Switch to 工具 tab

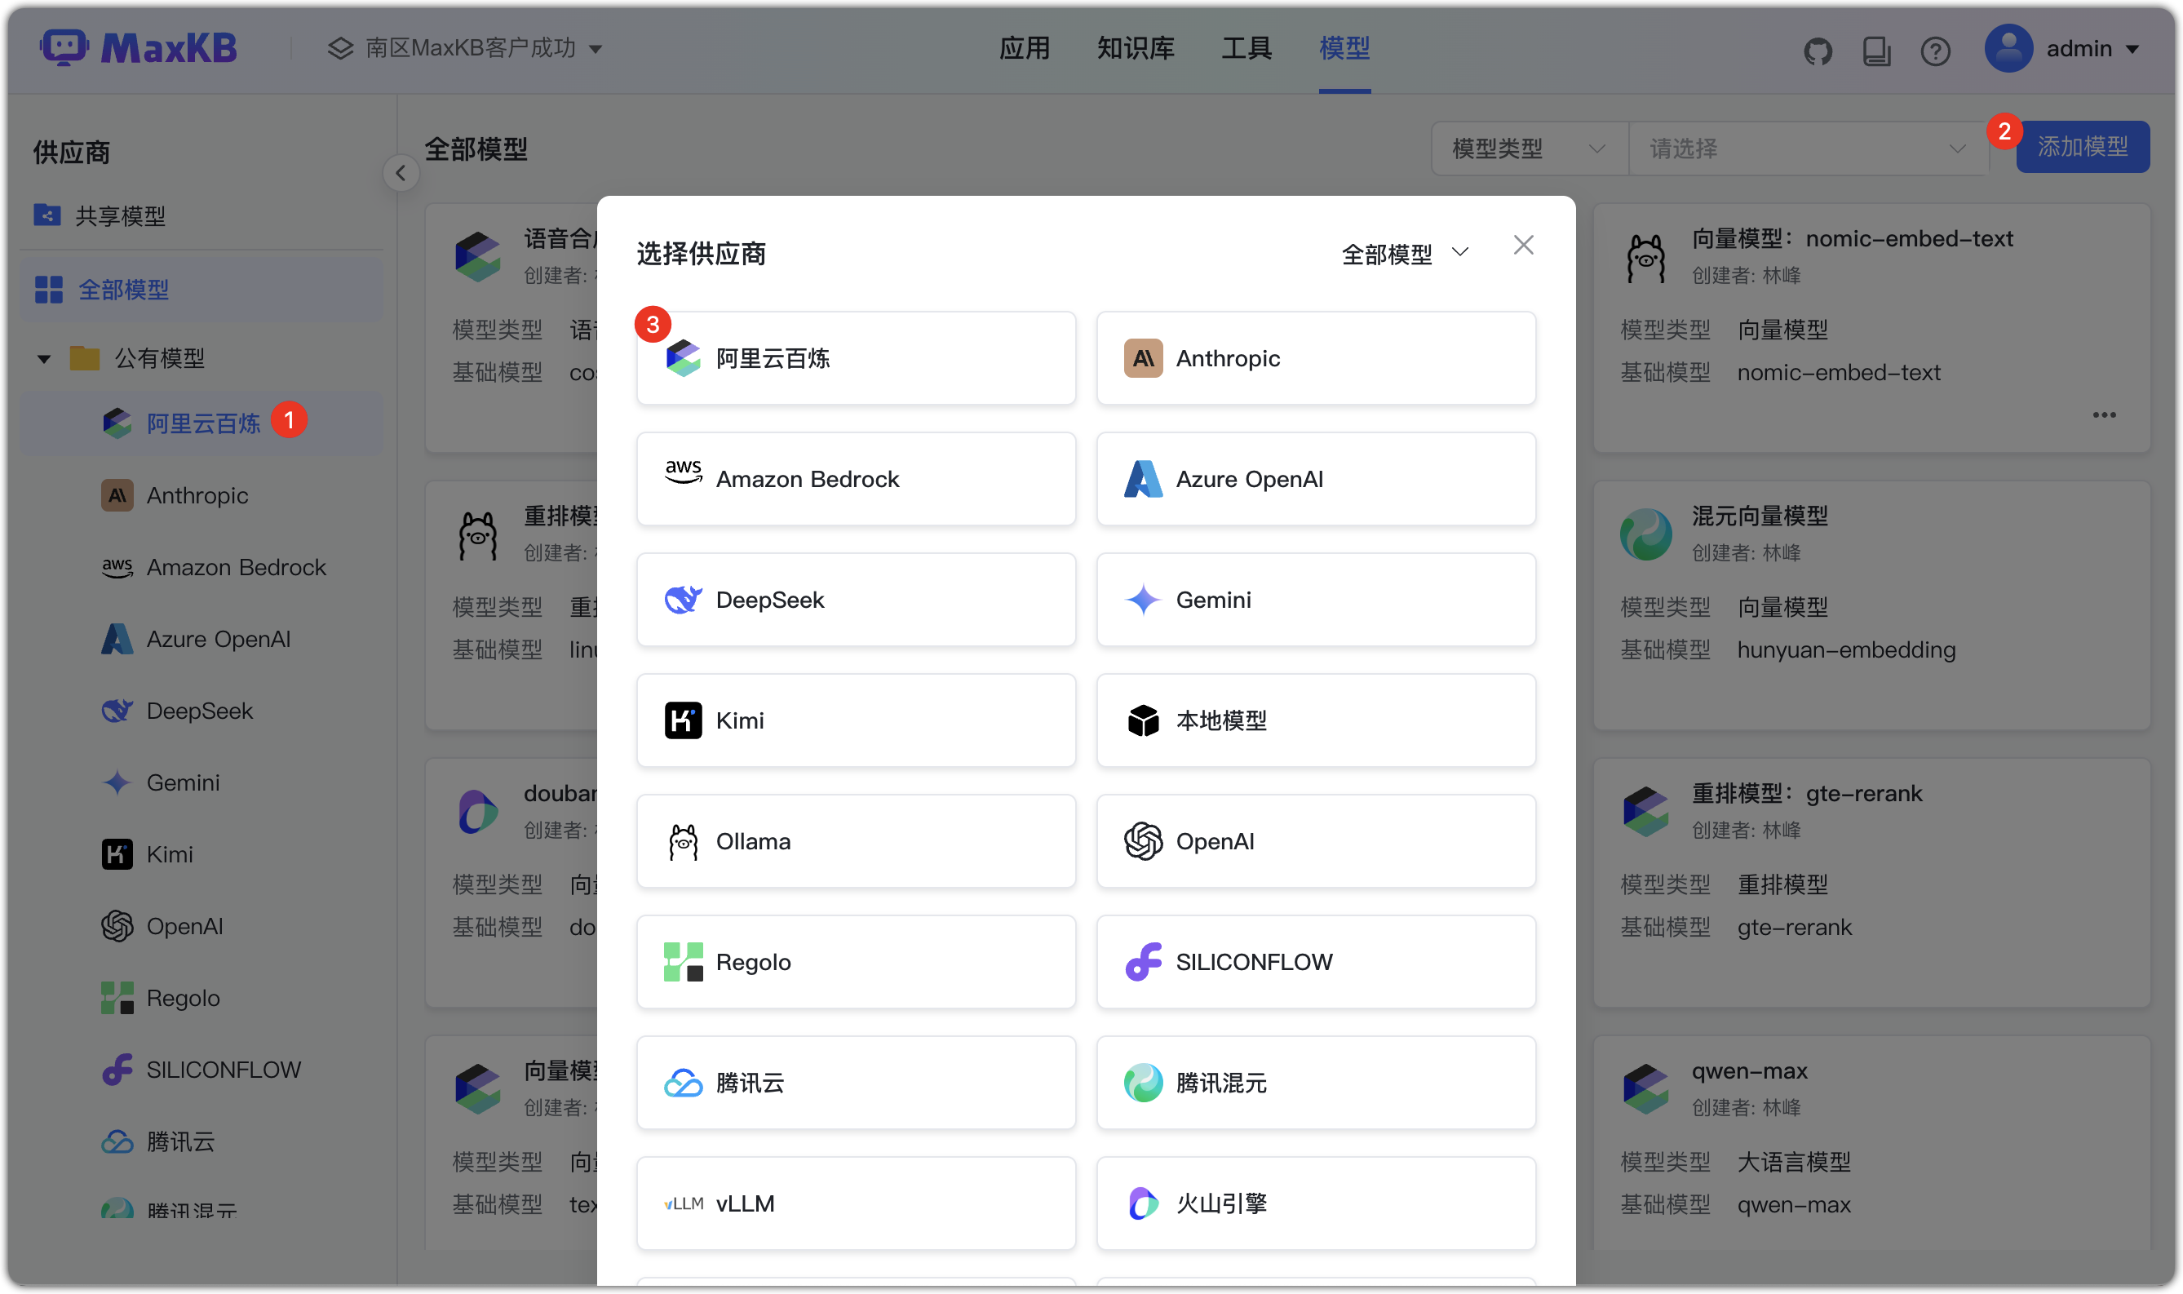tap(1246, 48)
